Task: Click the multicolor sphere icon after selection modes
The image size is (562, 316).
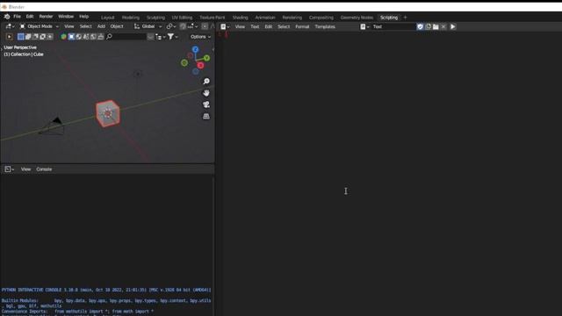Action: tap(63, 37)
